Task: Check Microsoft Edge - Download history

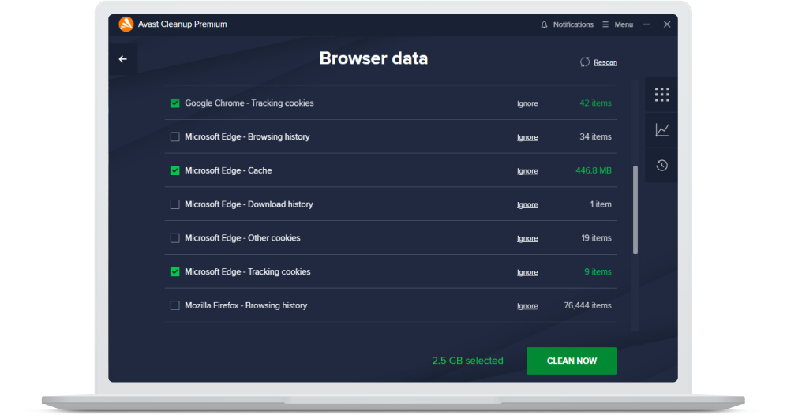Action: pos(174,204)
